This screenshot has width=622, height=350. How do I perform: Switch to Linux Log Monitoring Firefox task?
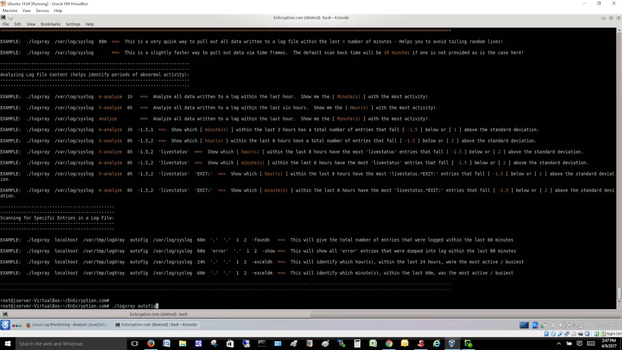[x=67, y=325]
